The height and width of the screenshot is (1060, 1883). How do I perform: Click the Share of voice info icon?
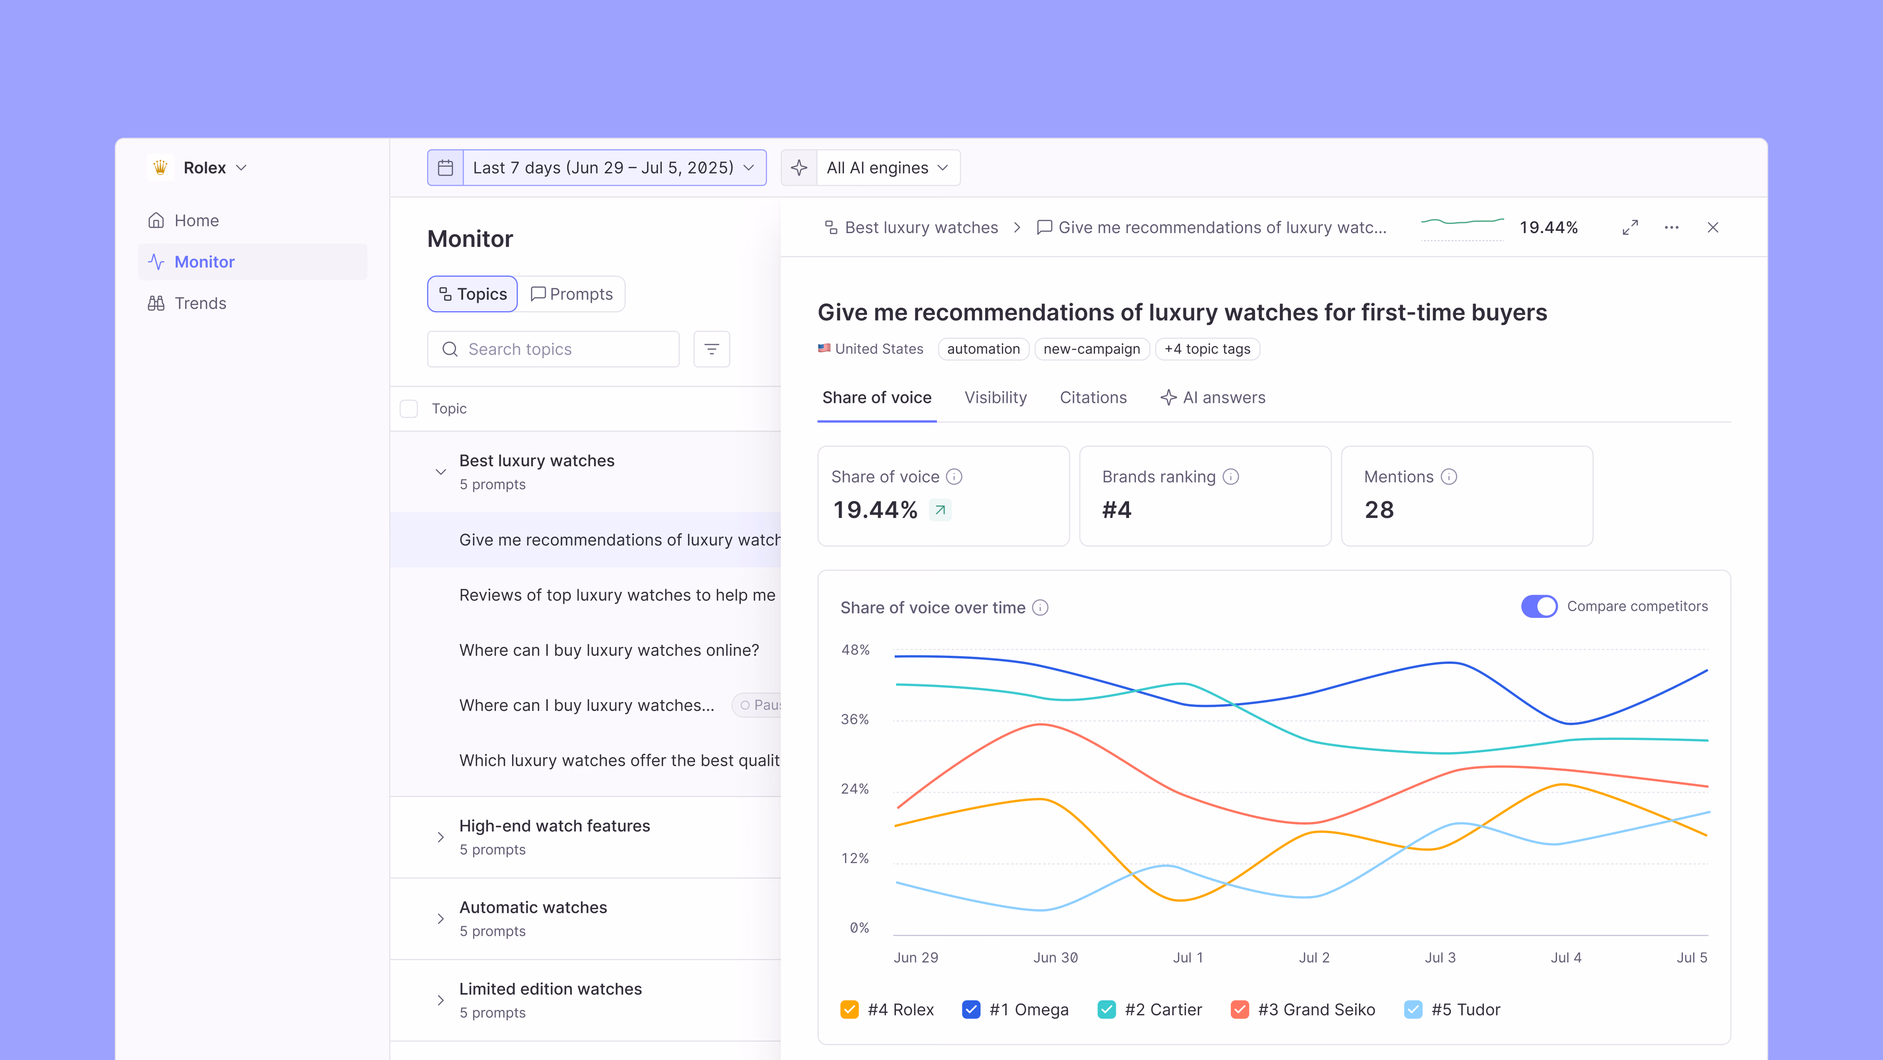pyautogui.click(x=954, y=476)
